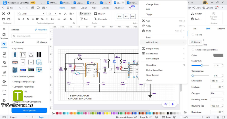The height and width of the screenshot is (119, 227).
Task: Expand Composite Assemblies category
Action: 12,87
